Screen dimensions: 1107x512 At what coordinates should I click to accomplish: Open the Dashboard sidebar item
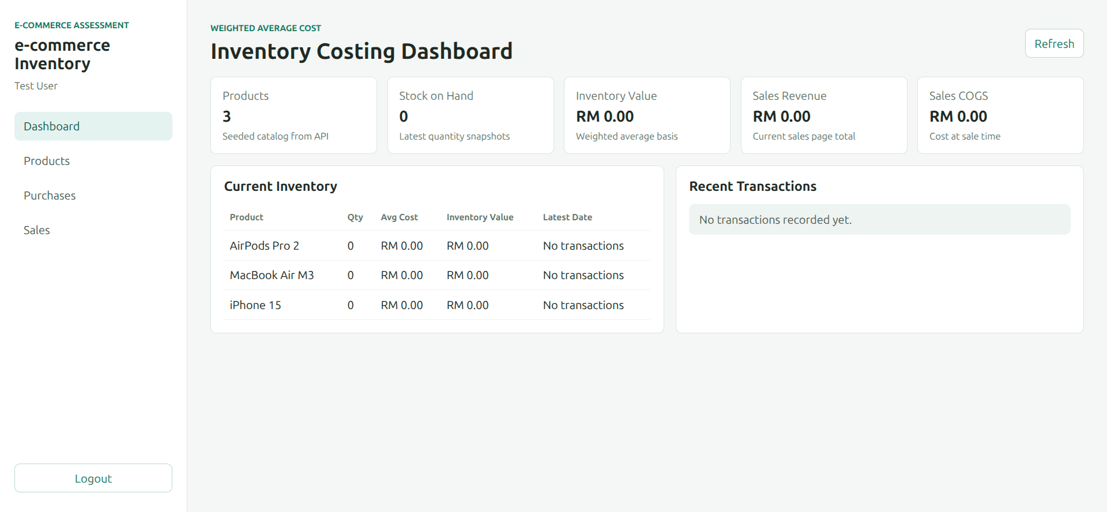pyautogui.click(x=93, y=126)
